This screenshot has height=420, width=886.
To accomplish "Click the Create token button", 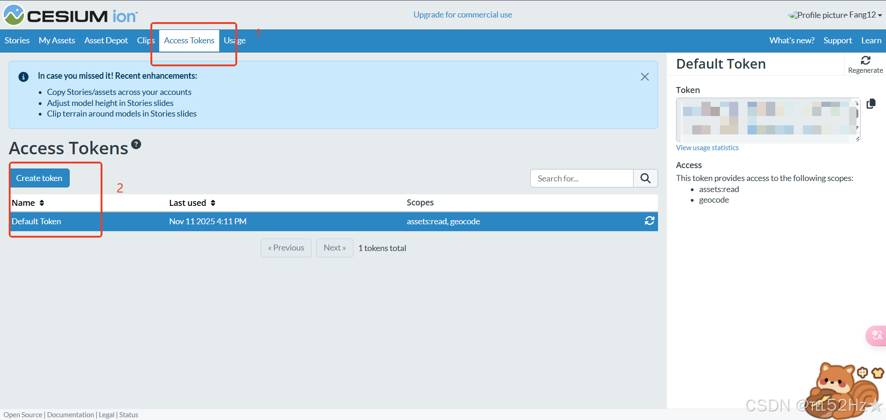I will tap(40, 178).
